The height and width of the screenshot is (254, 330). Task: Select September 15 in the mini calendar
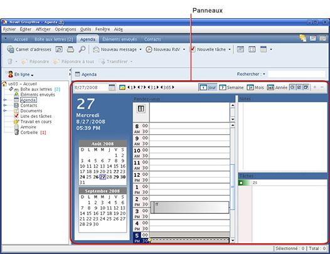tap(89, 213)
